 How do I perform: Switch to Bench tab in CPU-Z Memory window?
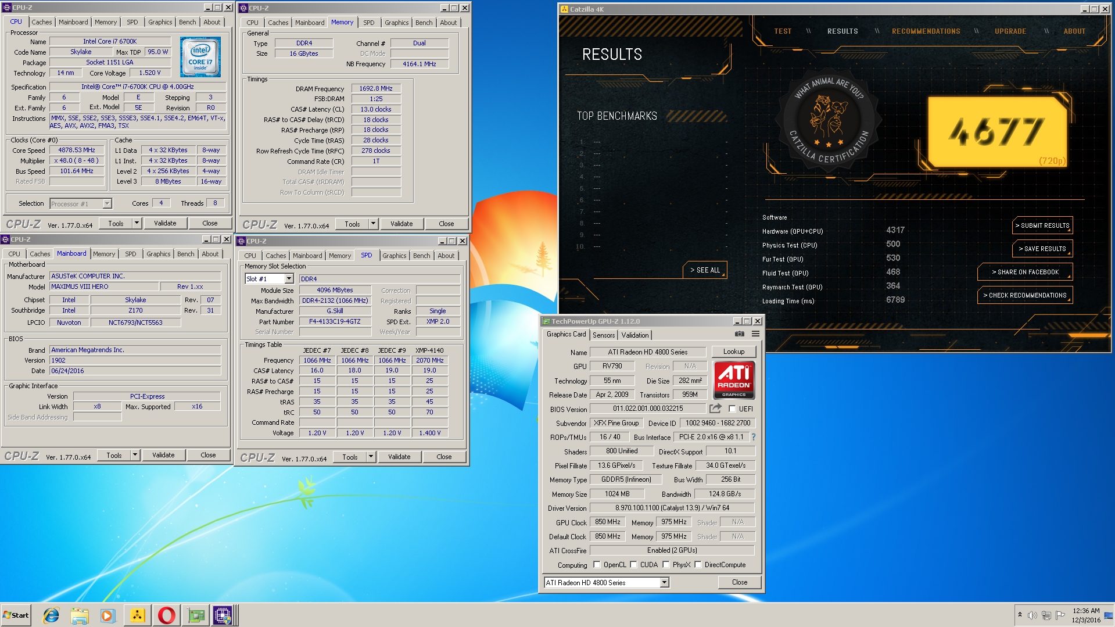tap(424, 23)
